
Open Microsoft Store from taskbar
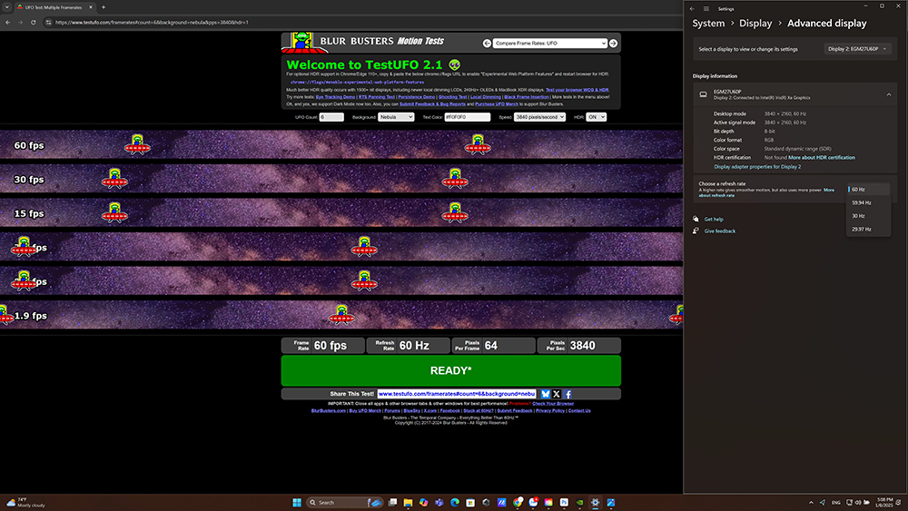(470, 502)
